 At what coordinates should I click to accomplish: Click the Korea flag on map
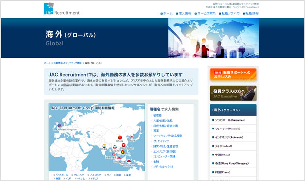point(132,137)
